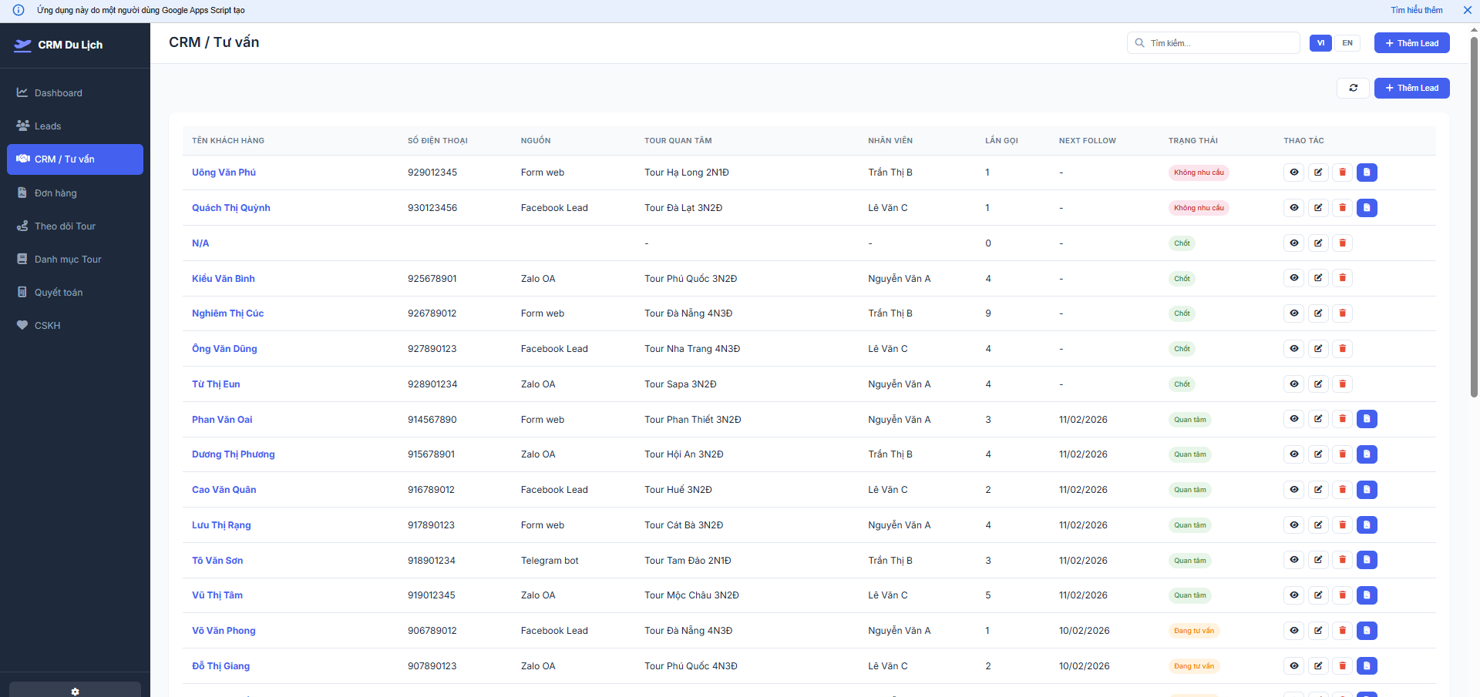
Task: Switch language to VI
Action: pos(1320,43)
